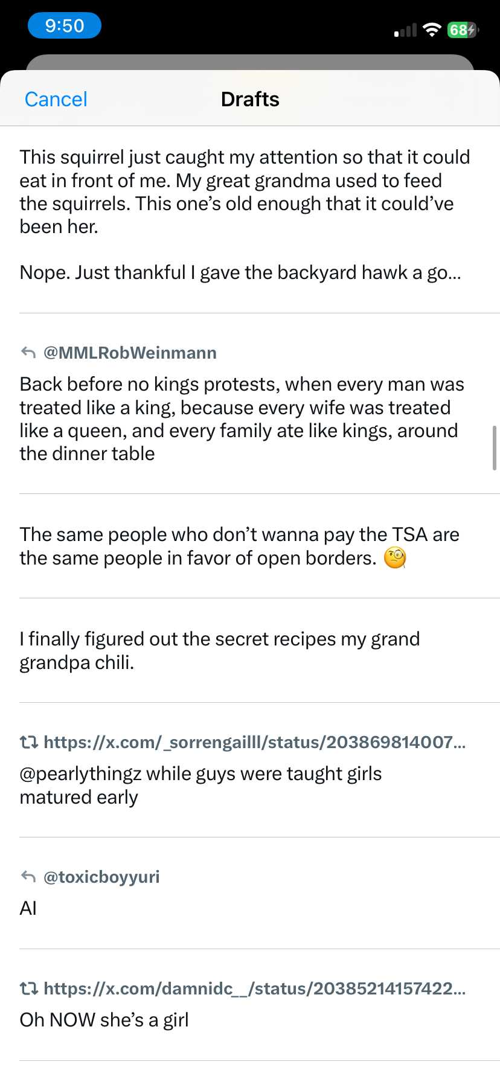Open the "Oh NOW she's a girl" draft
The width and height of the screenshot is (500, 1082).
[104, 1020]
